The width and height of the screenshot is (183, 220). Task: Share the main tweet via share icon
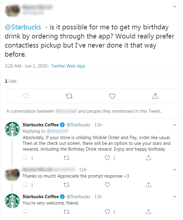155,96
